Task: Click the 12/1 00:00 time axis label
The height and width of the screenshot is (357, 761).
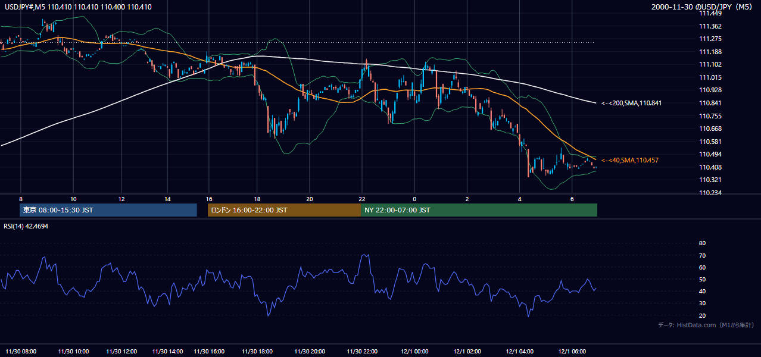Action: (x=414, y=351)
